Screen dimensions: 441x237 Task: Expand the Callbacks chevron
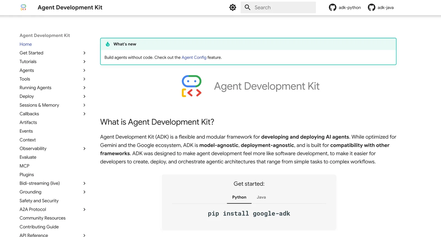coord(84,114)
